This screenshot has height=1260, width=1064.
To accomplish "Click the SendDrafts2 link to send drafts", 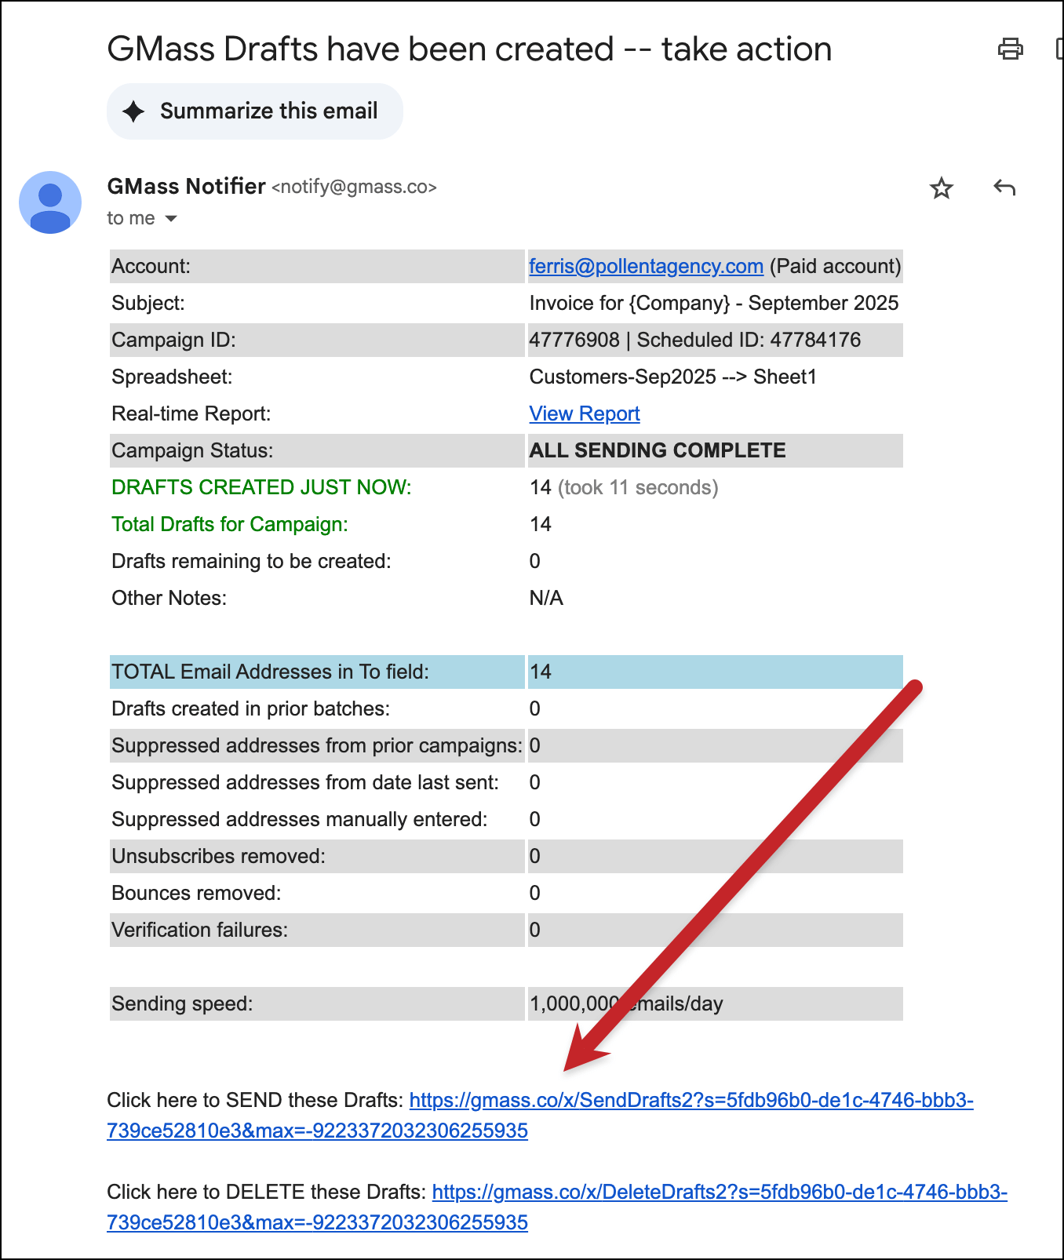I will 691,1101.
